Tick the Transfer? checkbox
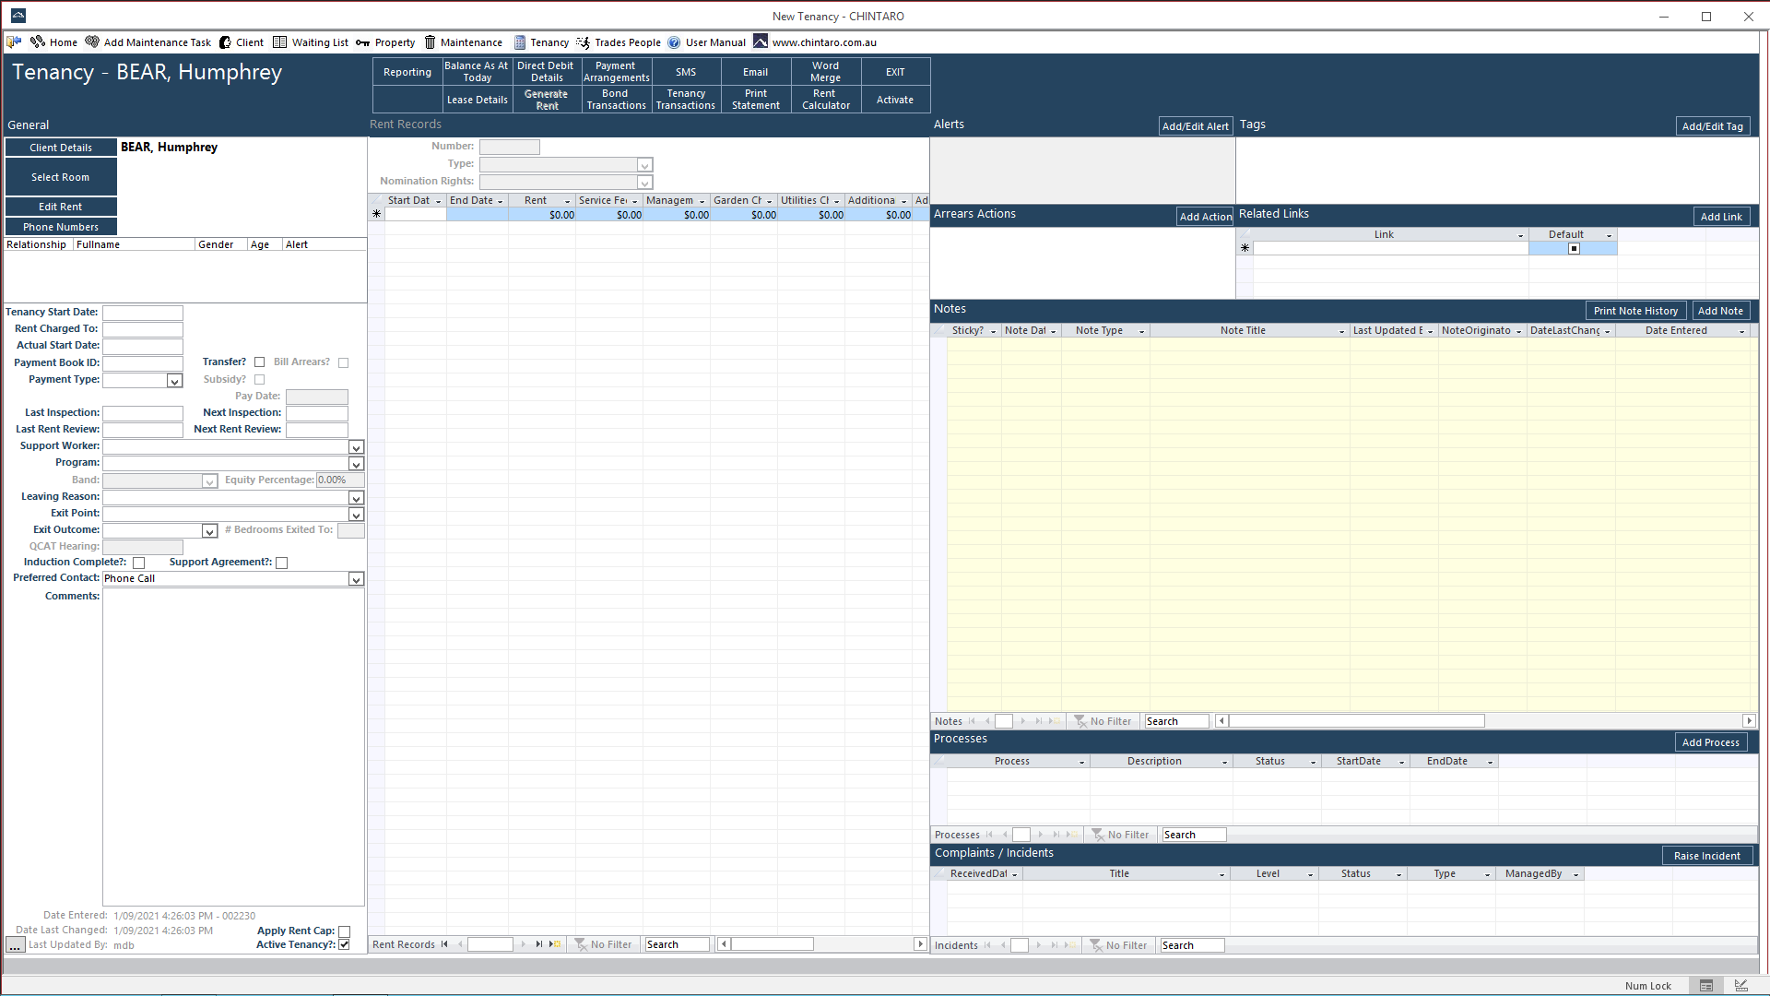 coord(260,362)
